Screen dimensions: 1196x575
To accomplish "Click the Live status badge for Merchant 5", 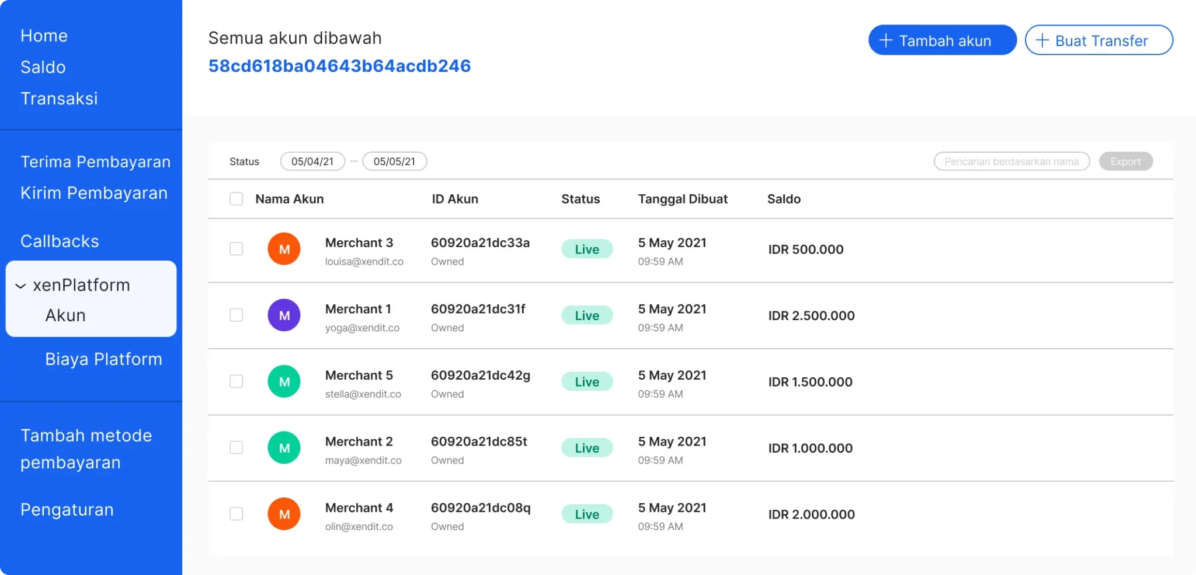I will (x=587, y=381).
